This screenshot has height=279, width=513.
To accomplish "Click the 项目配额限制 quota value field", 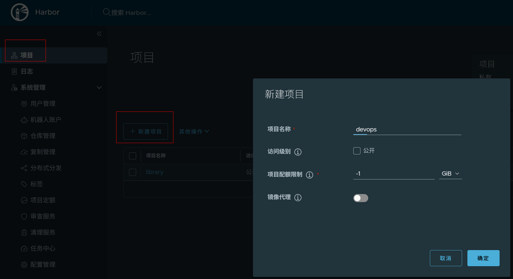I will pyautogui.click(x=393, y=174).
